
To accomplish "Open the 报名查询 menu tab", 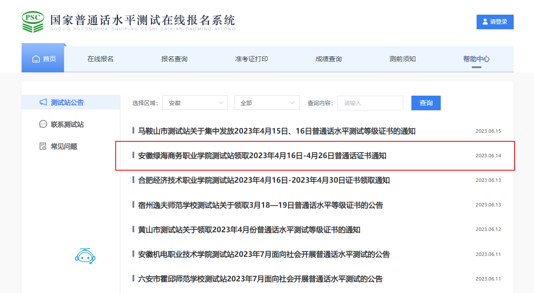I will (x=174, y=59).
